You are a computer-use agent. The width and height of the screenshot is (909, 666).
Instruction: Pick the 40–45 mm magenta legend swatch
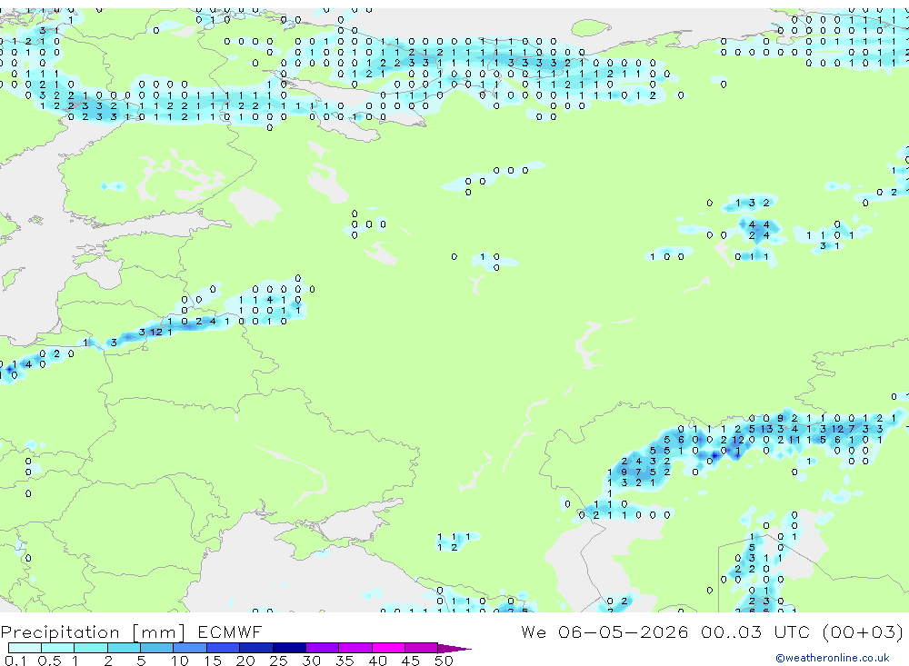388,648
